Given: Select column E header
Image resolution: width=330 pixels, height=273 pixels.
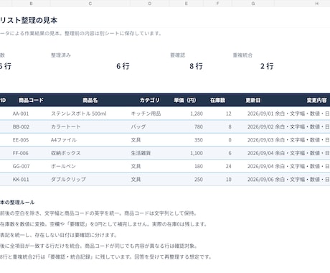Looking at the screenshot, I should [187, 4].
